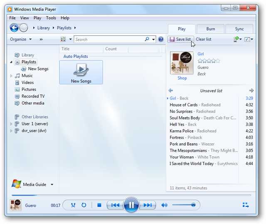Click the Library icon in the sidebar
266x224 pixels.
[x=17, y=55]
